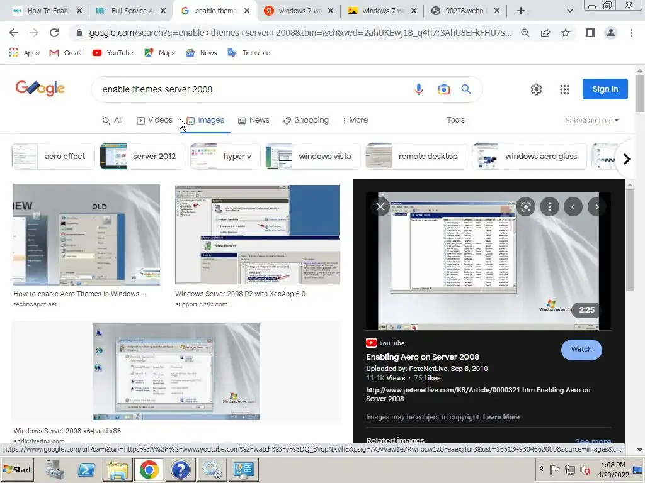This screenshot has width=645, height=483.
Task: Open Apps bookmarks shortcut
Action: coord(24,53)
